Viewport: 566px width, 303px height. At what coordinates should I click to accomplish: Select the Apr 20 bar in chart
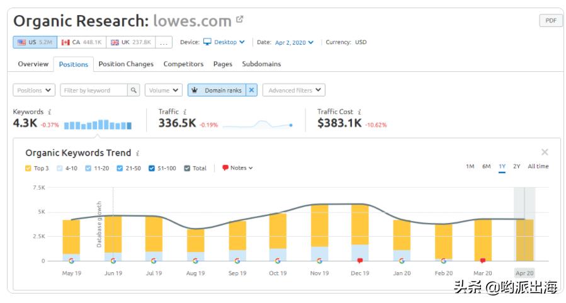(524, 240)
